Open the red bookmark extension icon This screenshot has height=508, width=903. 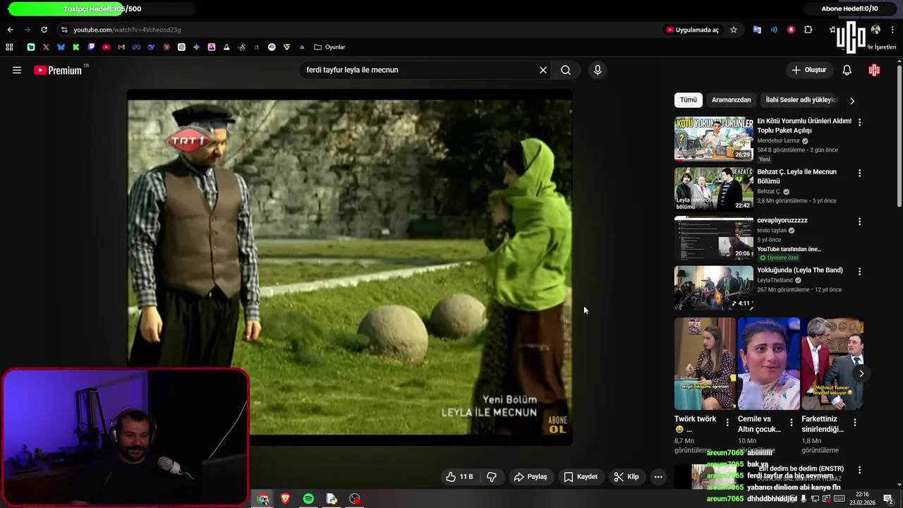[791, 30]
